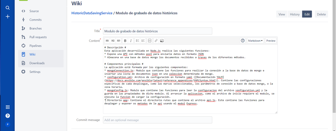Click the '# Componentes principales #' line
Image resolution: width=336 pixels, height=131 pixels.
[x=124, y=64]
